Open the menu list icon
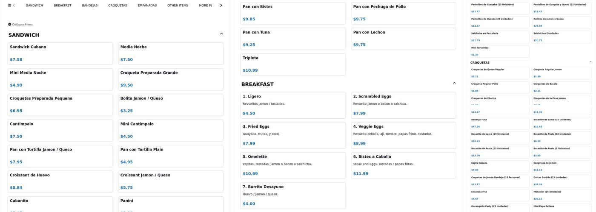Viewport: 596px width, 212px height. point(9,6)
